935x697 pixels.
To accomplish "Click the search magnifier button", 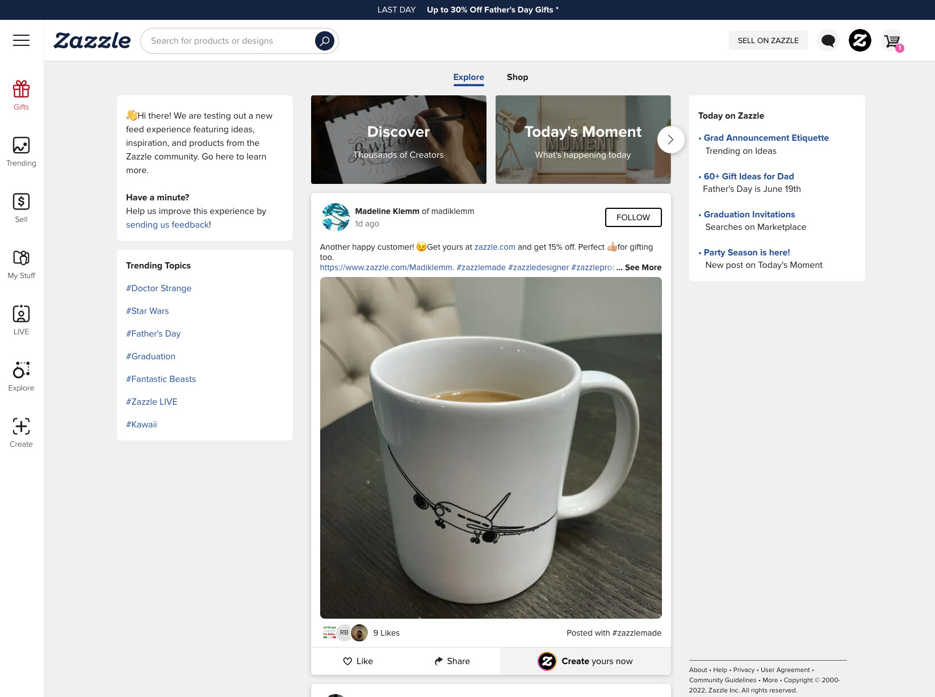I will [325, 41].
